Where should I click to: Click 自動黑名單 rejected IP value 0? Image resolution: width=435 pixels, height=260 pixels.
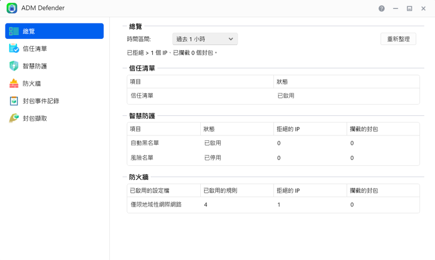coord(279,143)
